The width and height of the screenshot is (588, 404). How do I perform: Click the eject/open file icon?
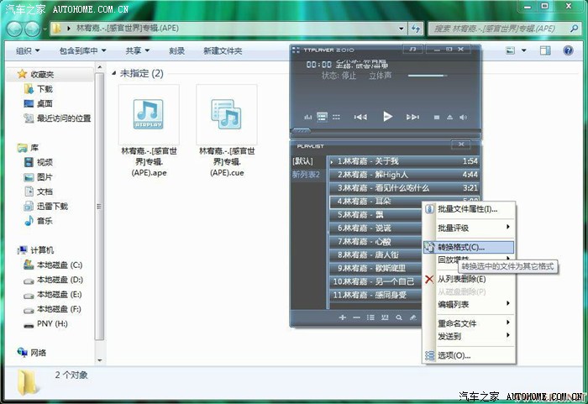[449, 117]
